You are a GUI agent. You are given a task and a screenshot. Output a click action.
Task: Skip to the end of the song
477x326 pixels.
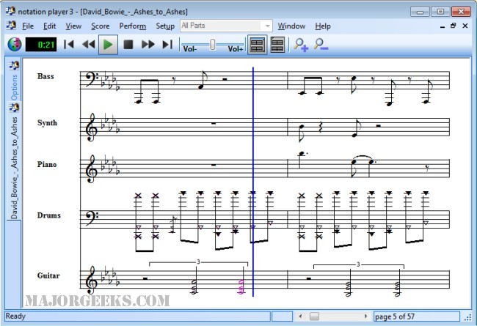click(167, 45)
